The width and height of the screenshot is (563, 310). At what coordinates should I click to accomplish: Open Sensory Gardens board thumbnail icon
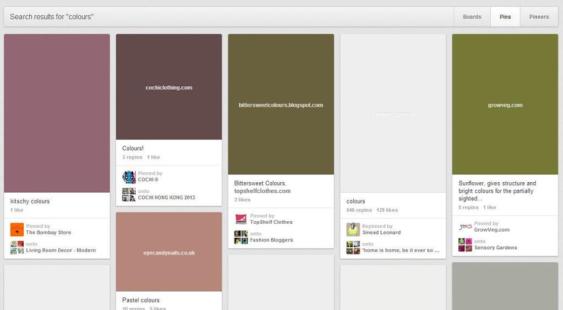pyautogui.click(x=465, y=245)
